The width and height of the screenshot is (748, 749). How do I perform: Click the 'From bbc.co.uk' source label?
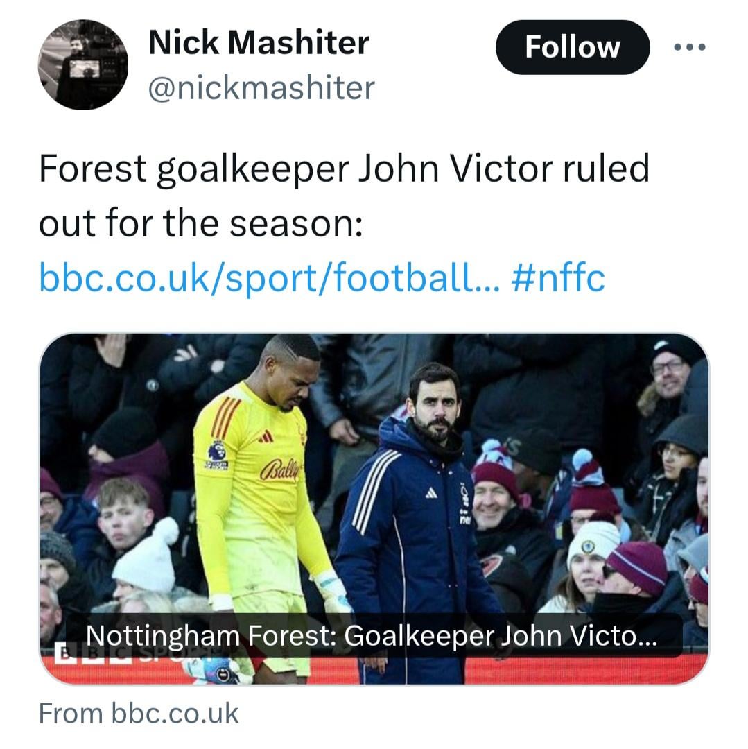(x=139, y=713)
